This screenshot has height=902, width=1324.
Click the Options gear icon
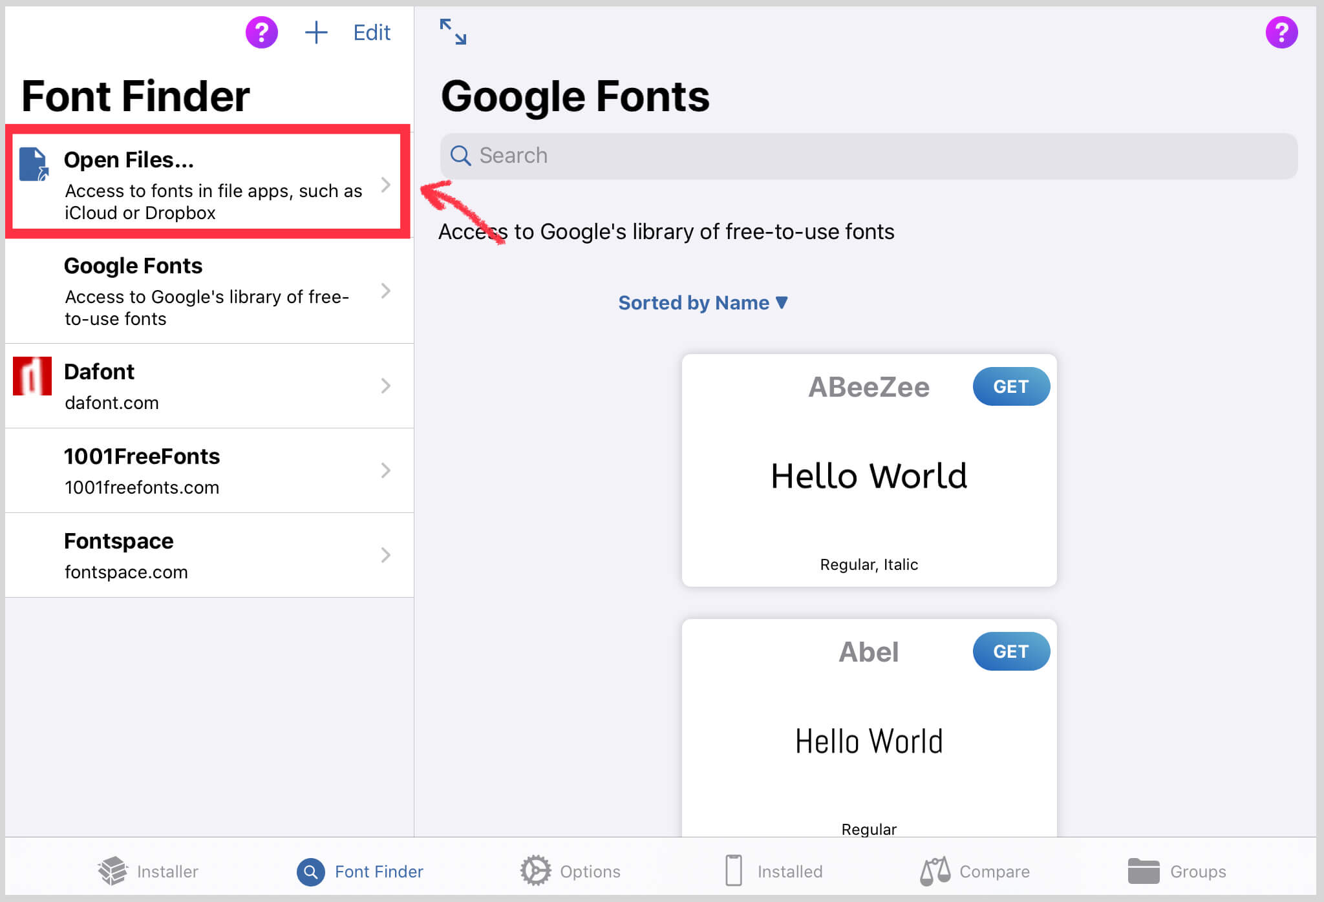click(535, 871)
